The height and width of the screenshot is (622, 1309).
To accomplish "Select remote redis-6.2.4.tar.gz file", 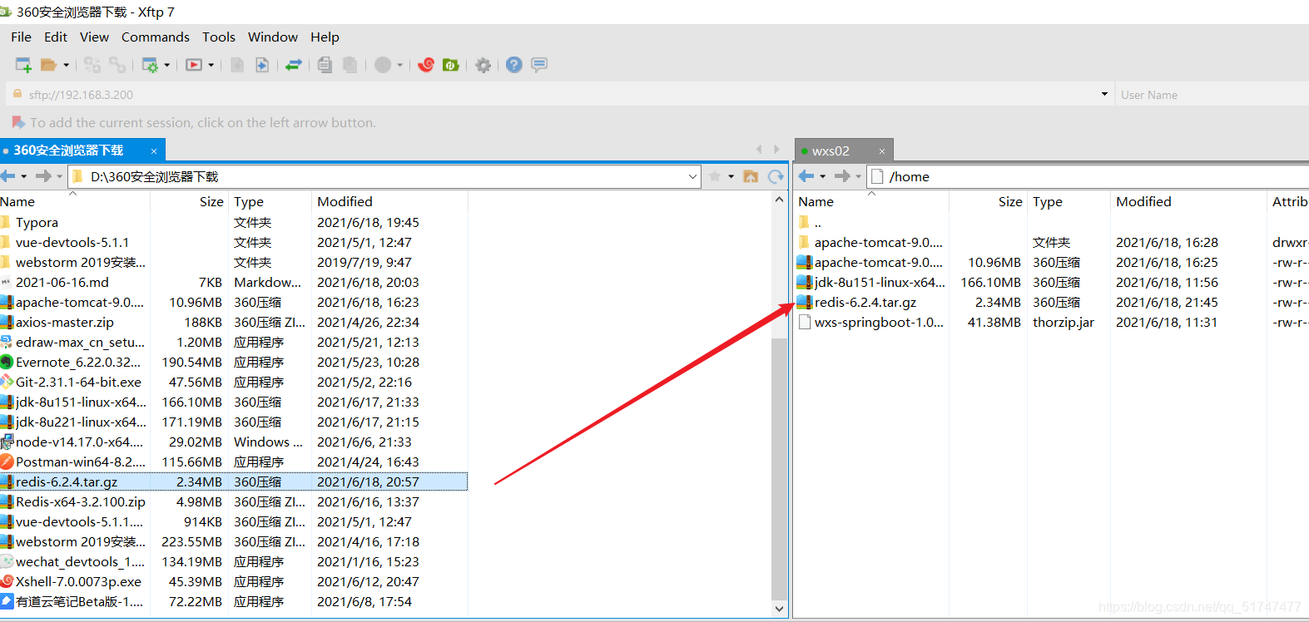I will tap(1052, 302).
